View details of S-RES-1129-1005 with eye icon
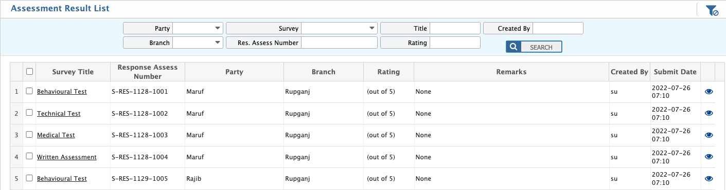The width and height of the screenshot is (726, 190). 709,179
